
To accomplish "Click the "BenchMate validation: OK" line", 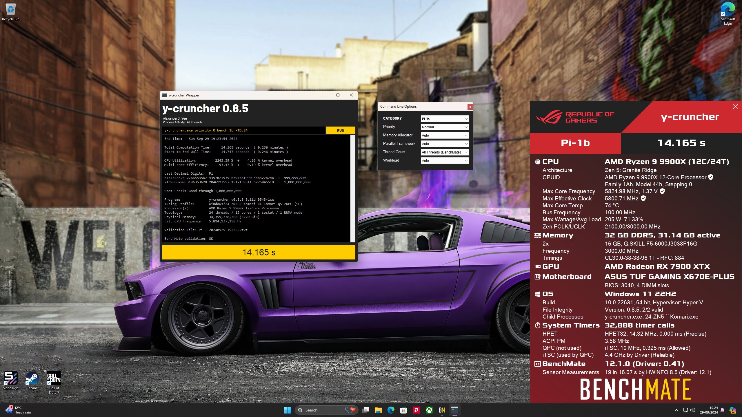I will pyautogui.click(x=189, y=239).
